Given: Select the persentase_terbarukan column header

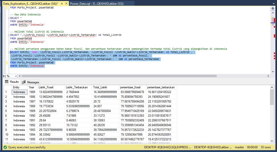Looking at the screenshot, I should click(x=162, y=87).
